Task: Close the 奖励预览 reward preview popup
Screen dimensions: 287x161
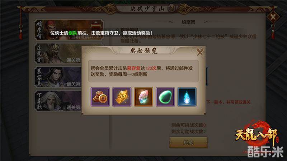Action: click(200, 52)
